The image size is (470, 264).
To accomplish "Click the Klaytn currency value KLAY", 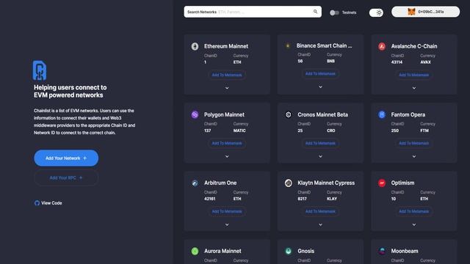I will 332,199.
